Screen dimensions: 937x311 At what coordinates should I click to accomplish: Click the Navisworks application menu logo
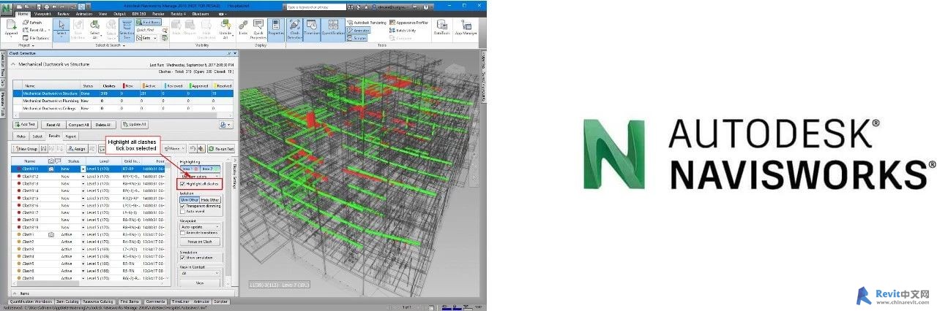pyautogui.click(x=6, y=8)
